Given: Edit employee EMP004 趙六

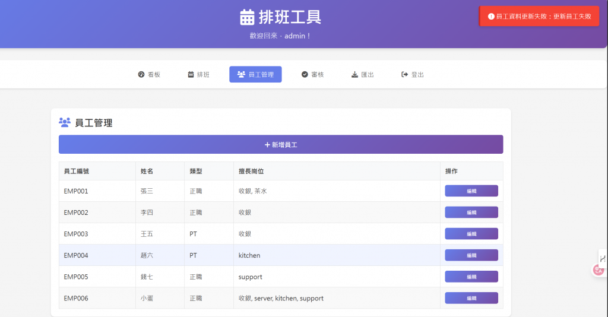Looking at the screenshot, I should [471, 255].
